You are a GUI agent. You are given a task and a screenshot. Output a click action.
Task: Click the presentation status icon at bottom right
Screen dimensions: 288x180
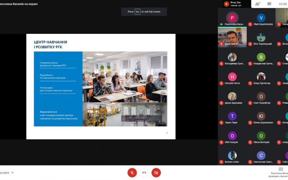coord(281,169)
